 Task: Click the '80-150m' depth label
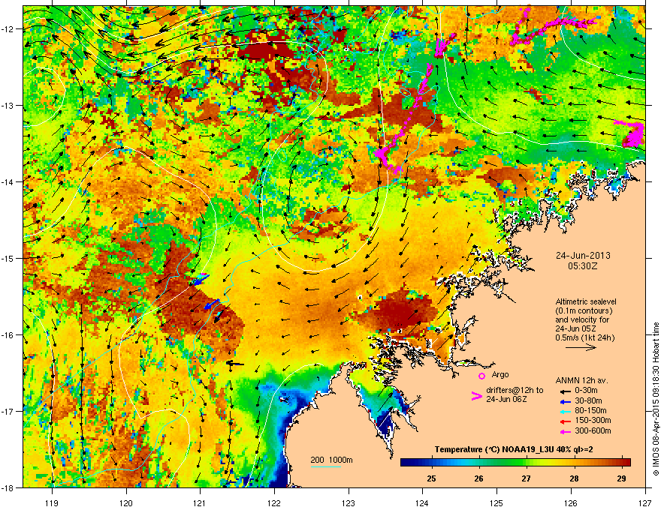click(x=590, y=410)
